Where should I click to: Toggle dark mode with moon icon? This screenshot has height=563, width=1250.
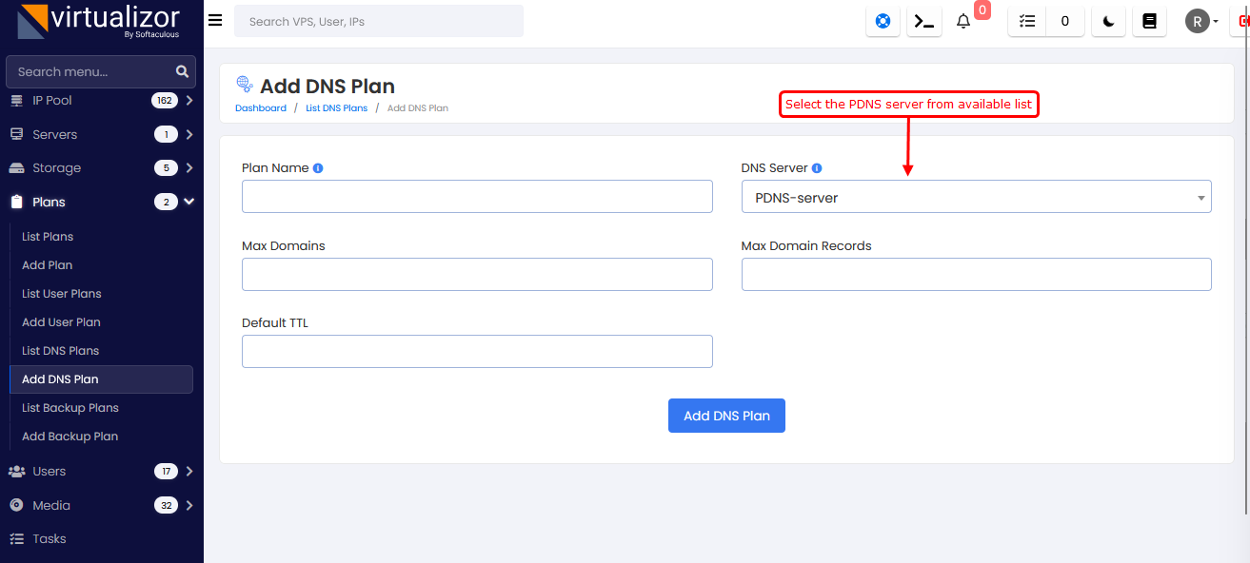coord(1108,21)
